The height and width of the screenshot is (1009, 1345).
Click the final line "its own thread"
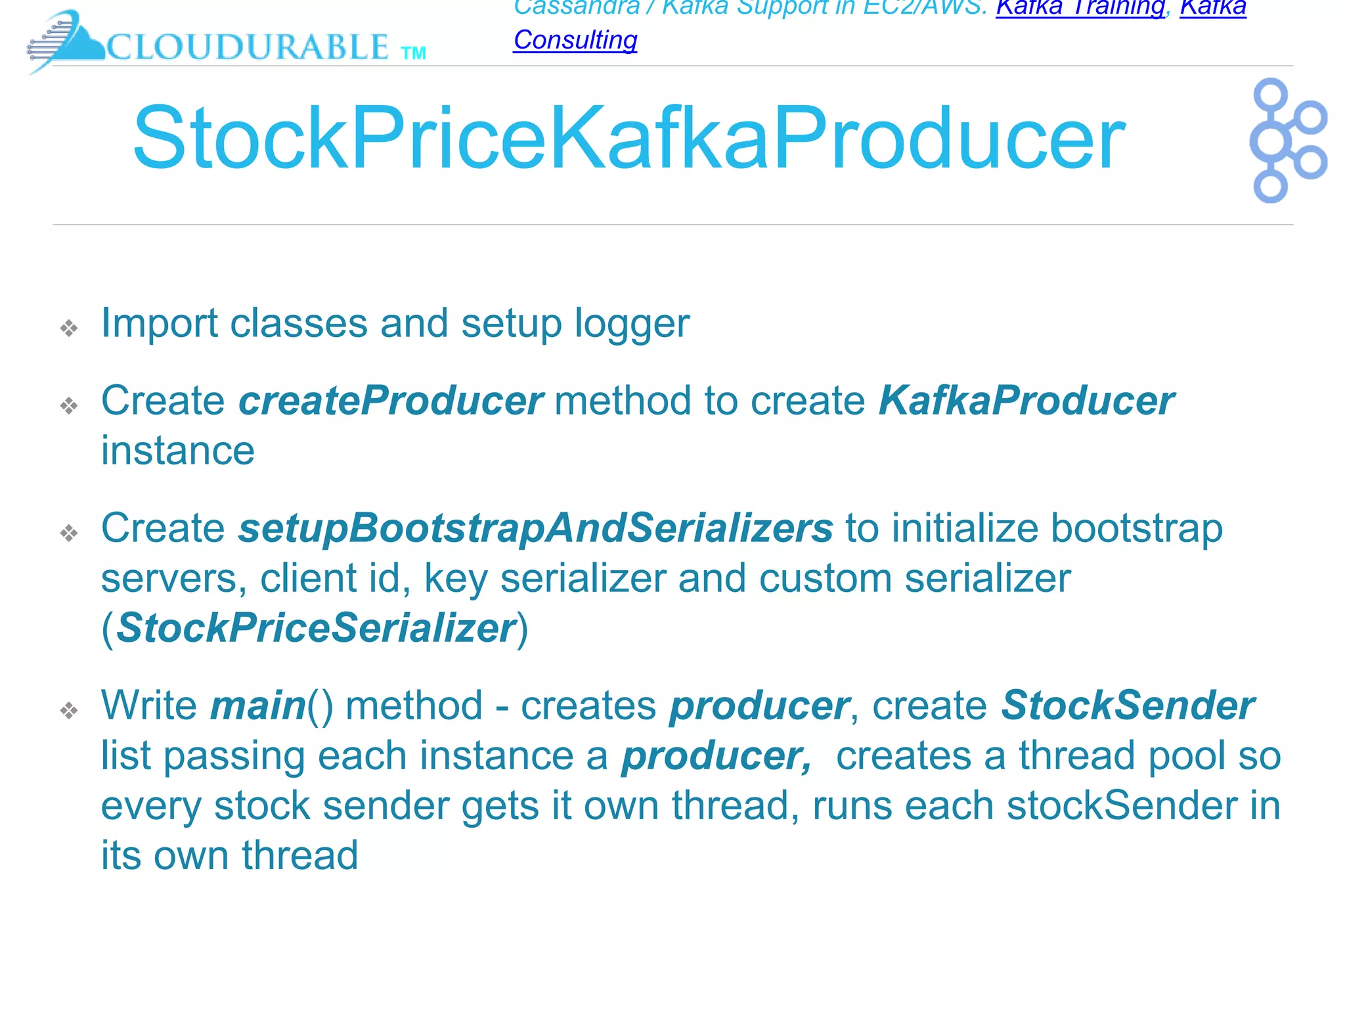click(229, 855)
